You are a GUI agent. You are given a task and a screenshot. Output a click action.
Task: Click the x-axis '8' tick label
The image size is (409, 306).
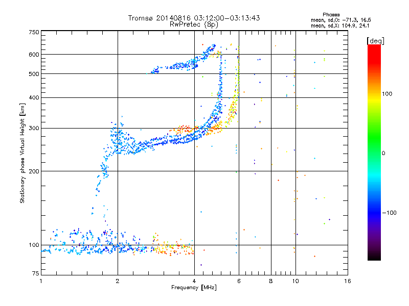click(271, 281)
